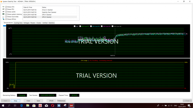Toggle CPU Core #4 graph checkbox
193x108 pixels.
(x=113, y=26)
